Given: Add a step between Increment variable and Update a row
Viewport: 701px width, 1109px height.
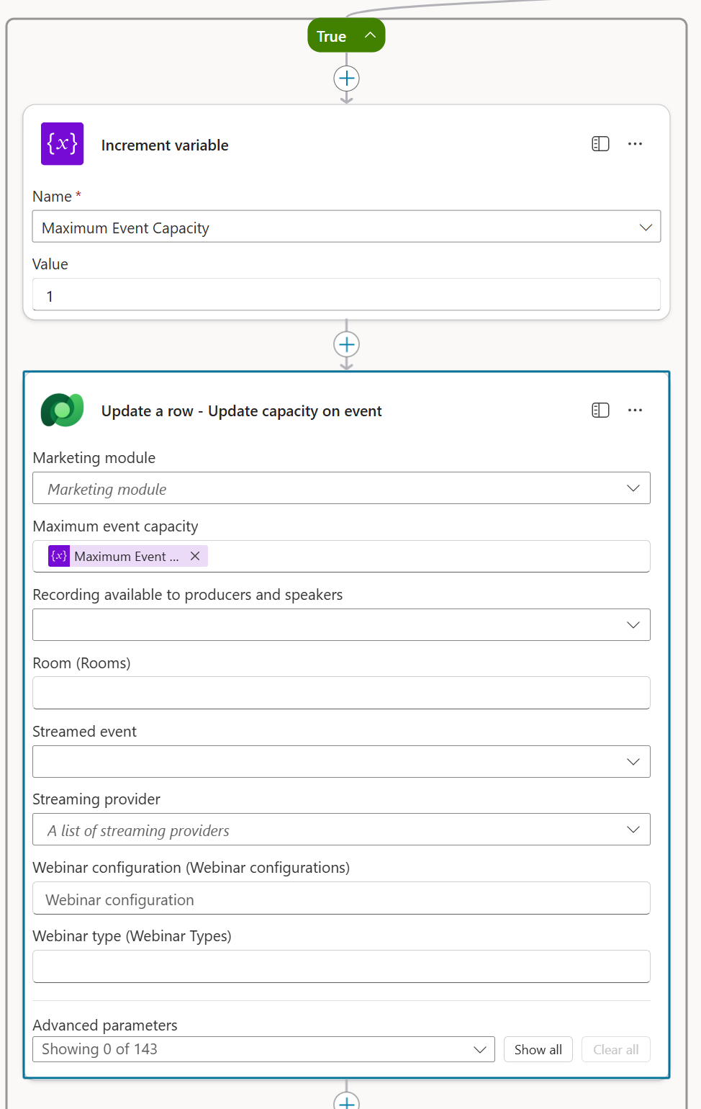Looking at the screenshot, I should (x=347, y=344).
